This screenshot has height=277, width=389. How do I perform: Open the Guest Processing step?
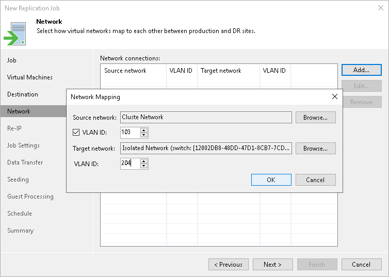(30, 197)
